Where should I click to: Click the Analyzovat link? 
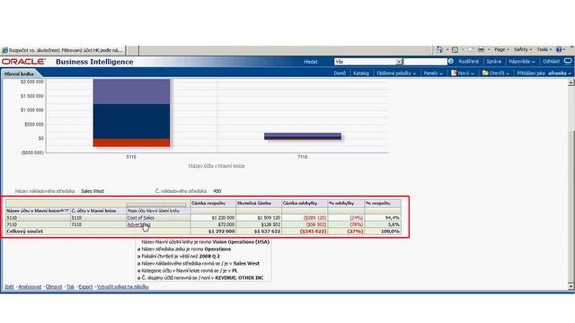[30, 287]
